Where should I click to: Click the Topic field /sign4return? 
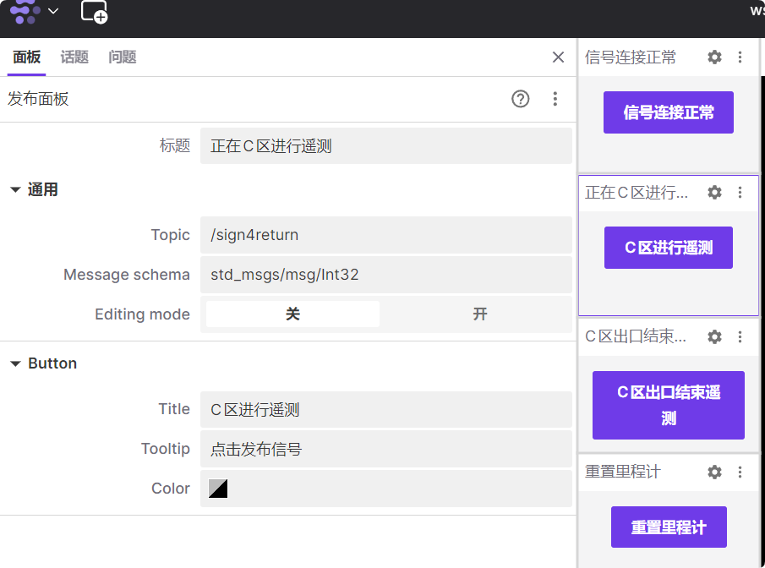(x=385, y=235)
